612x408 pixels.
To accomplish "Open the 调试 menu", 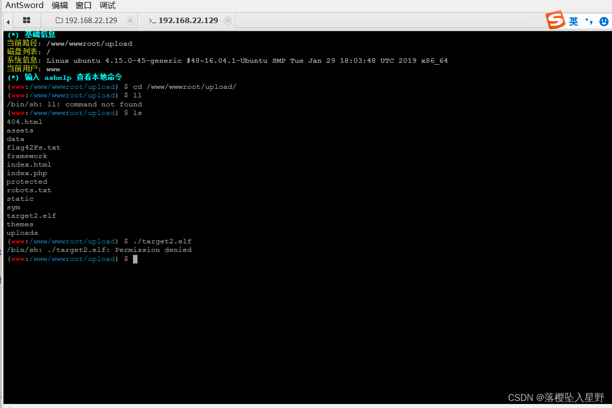I will (x=107, y=6).
